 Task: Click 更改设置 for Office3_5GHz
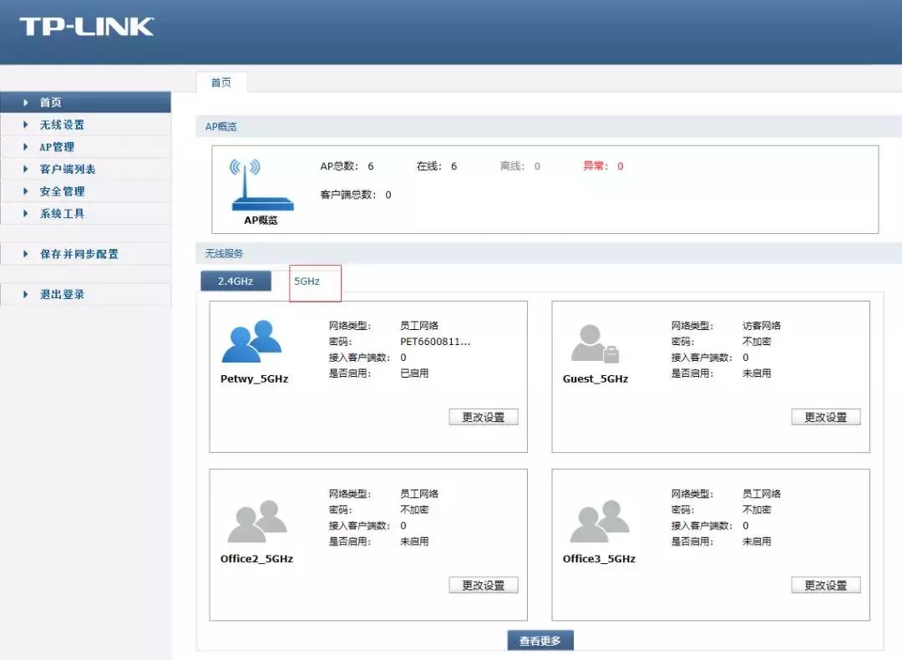[x=825, y=585]
